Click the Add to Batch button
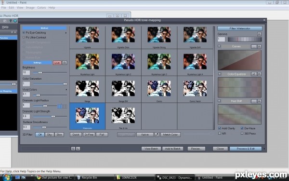The height and width of the screenshot is (181, 289). pyautogui.click(x=173, y=149)
